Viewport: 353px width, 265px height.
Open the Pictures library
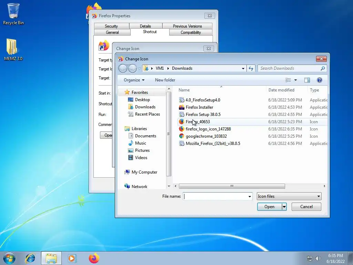pyautogui.click(x=142, y=150)
